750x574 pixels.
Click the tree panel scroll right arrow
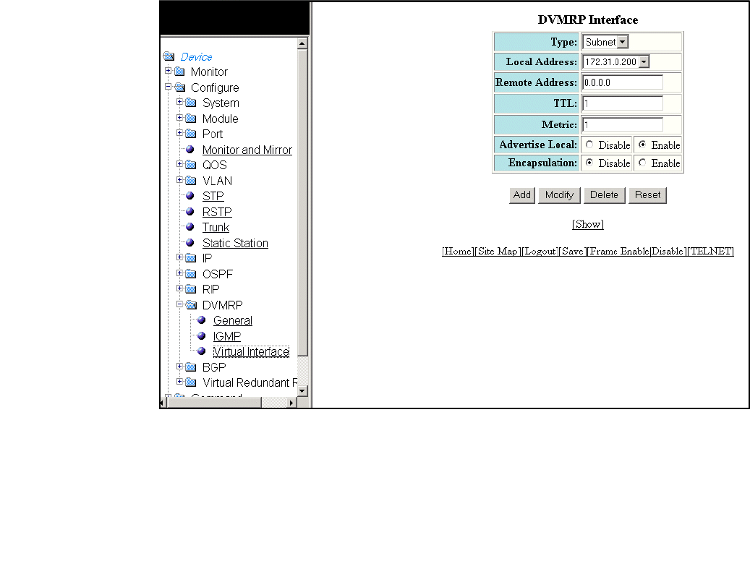point(291,403)
